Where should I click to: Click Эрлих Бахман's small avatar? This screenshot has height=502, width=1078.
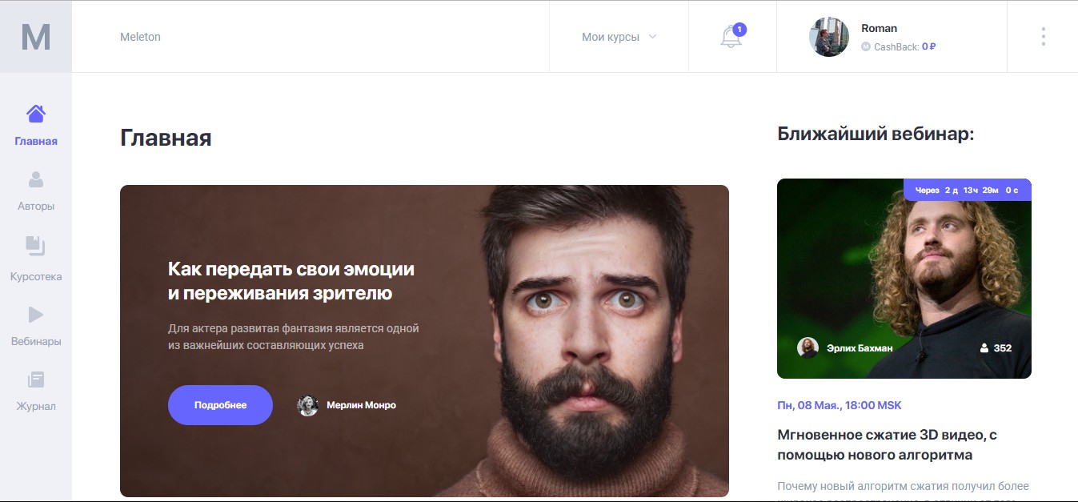pyautogui.click(x=807, y=347)
